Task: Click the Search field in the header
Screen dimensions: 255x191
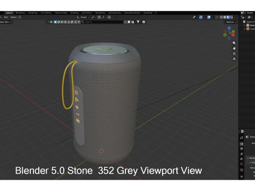Action: [103, 22]
